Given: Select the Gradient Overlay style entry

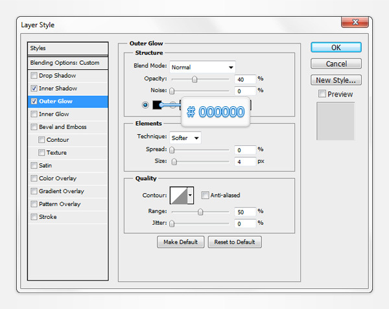Looking at the screenshot, I should [x=61, y=191].
